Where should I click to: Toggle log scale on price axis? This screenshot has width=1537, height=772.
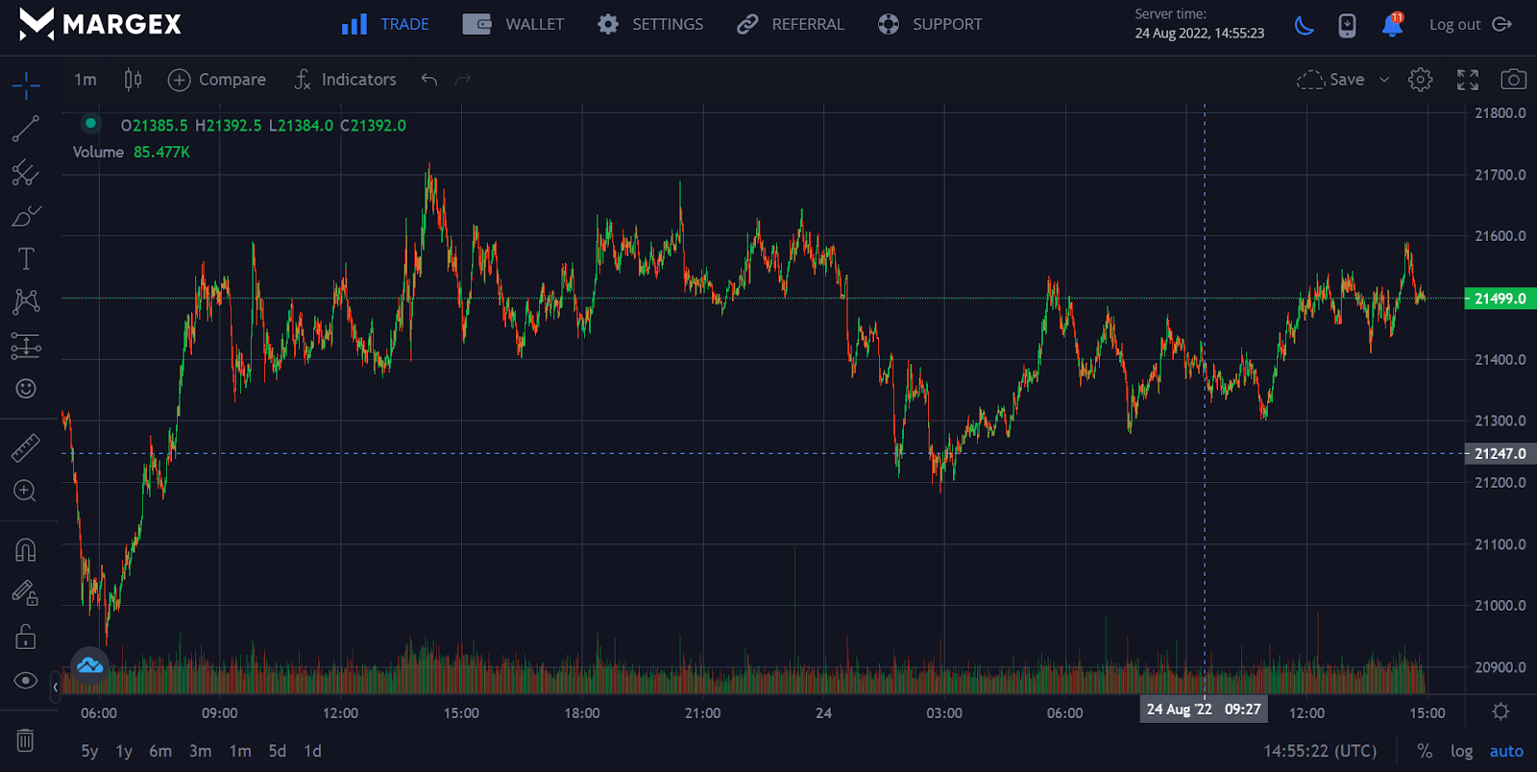click(x=1461, y=751)
